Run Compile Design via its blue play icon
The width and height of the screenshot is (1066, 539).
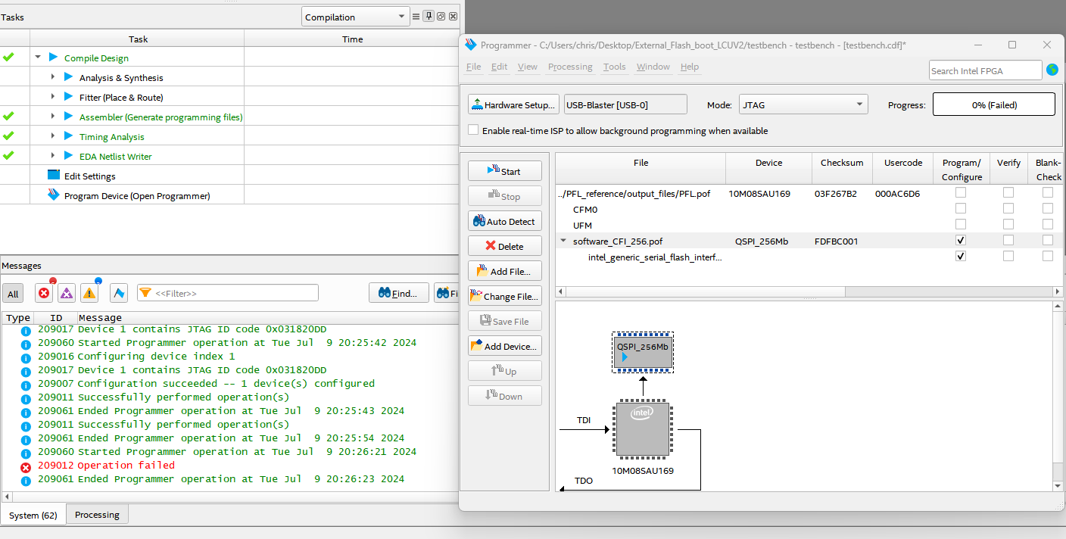(x=53, y=58)
